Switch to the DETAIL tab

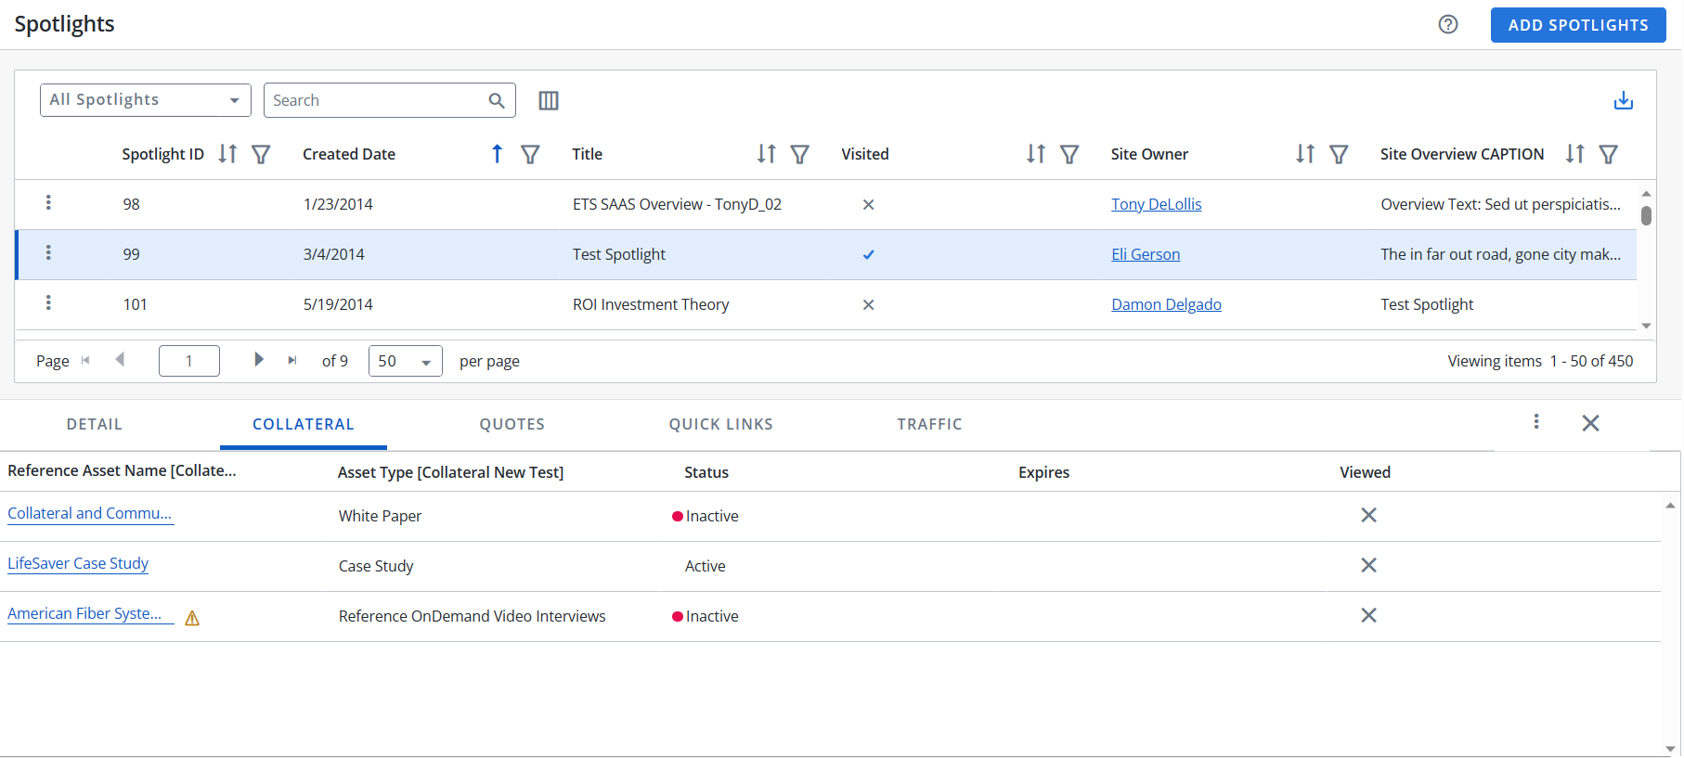pyautogui.click(x=95, y=424)
